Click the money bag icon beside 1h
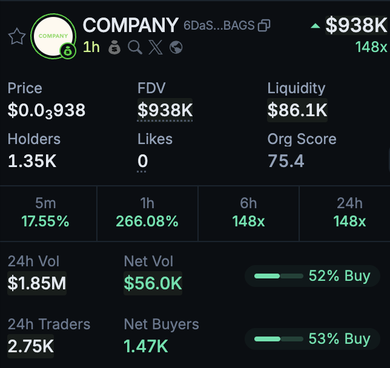 point(114,47)
